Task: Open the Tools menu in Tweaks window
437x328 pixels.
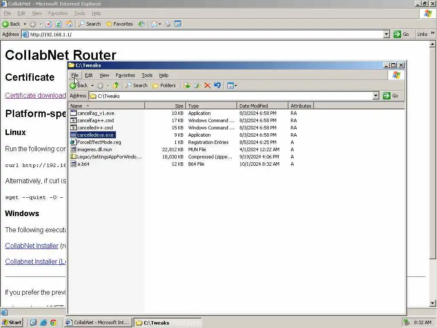Action: coord(147,75)
